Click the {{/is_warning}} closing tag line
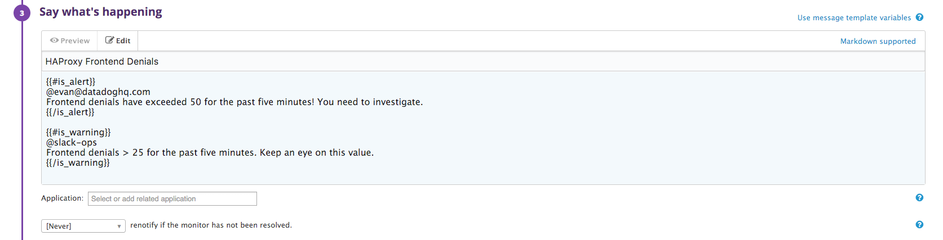The height and width of the screenshot is (240, 943). click(x=78, y=162)
